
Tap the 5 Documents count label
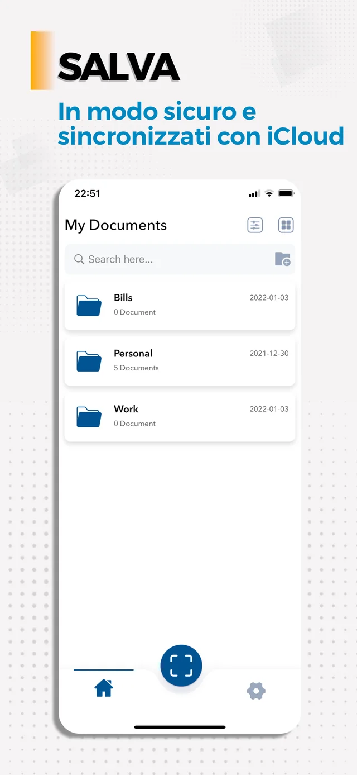(x=136, y=368)
